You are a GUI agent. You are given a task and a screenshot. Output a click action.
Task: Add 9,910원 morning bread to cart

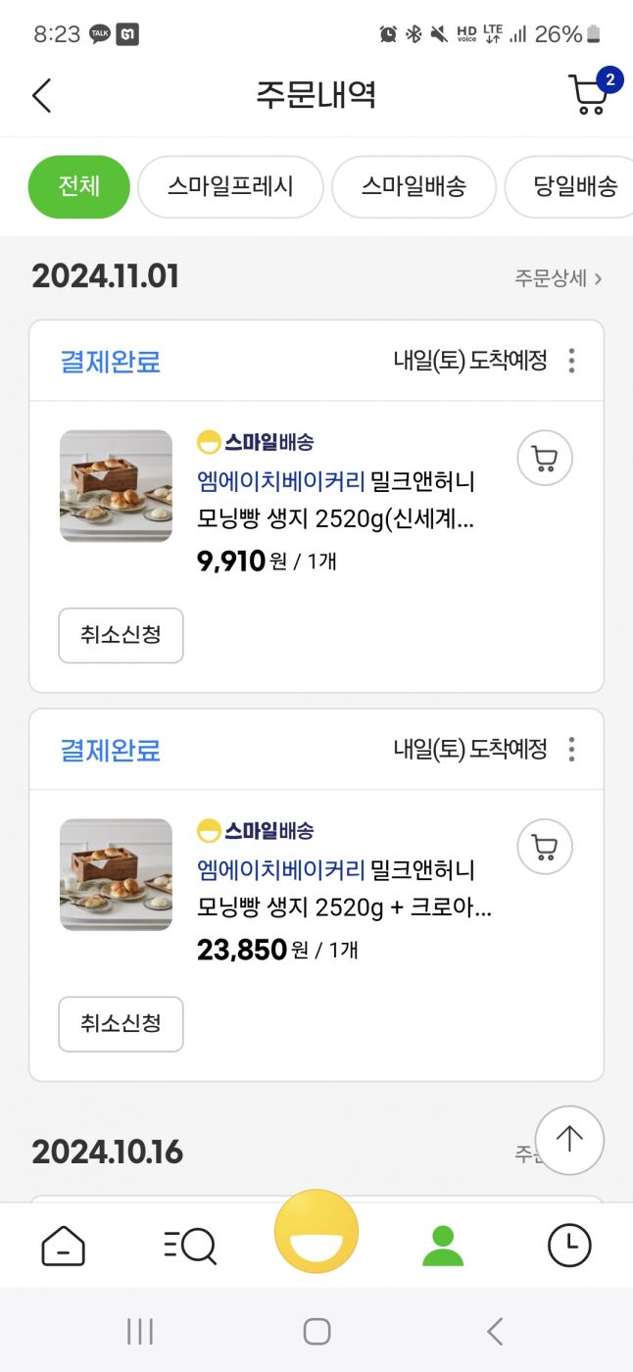(545, 458)
